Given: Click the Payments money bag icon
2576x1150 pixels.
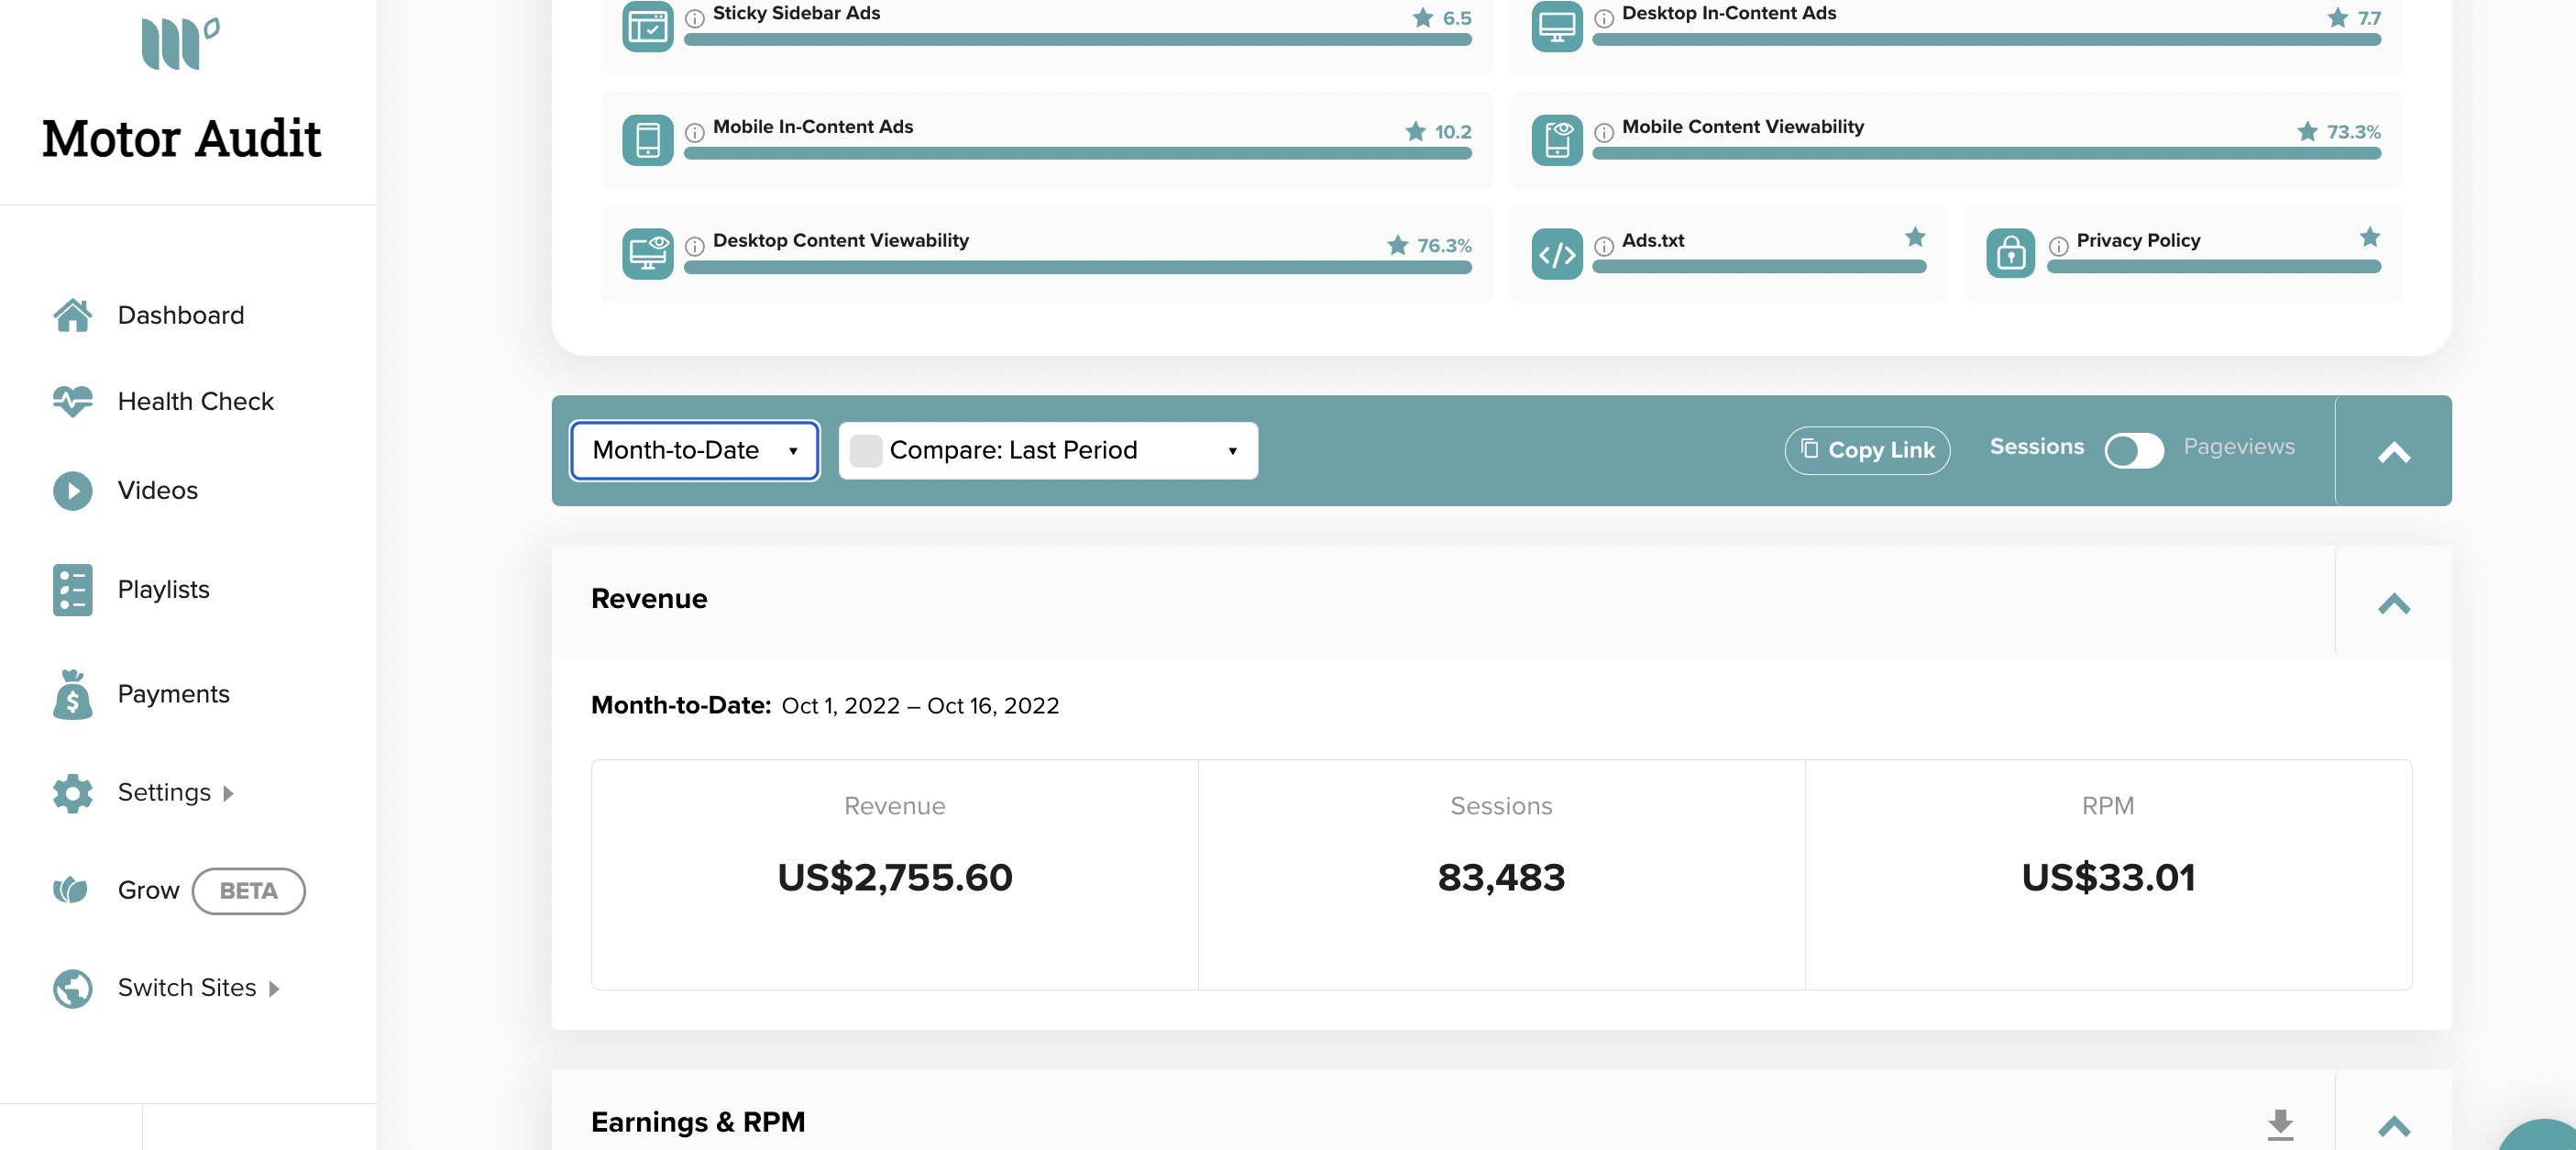Looking at the screenshot, I should 72,694.
